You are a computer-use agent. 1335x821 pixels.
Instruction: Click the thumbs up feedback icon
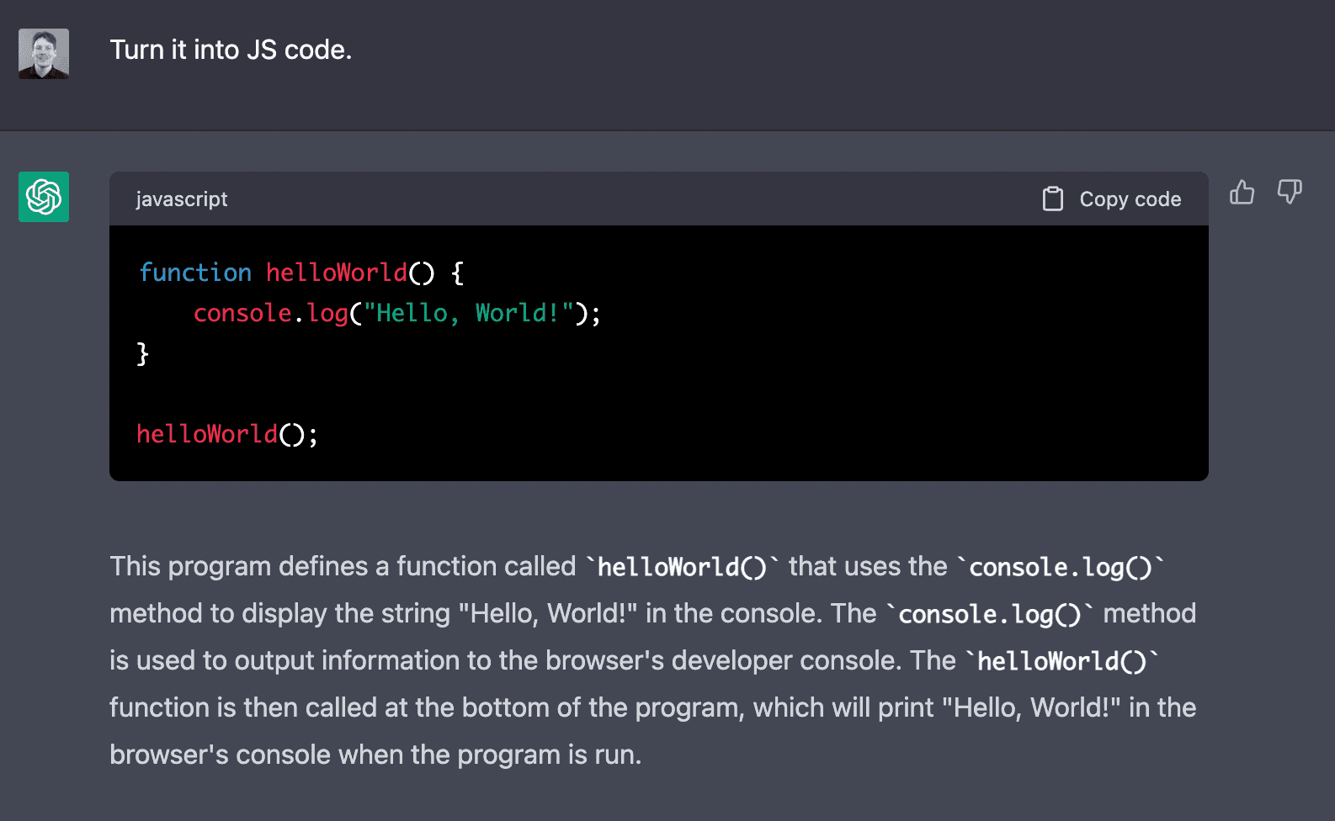(1242, 193)
